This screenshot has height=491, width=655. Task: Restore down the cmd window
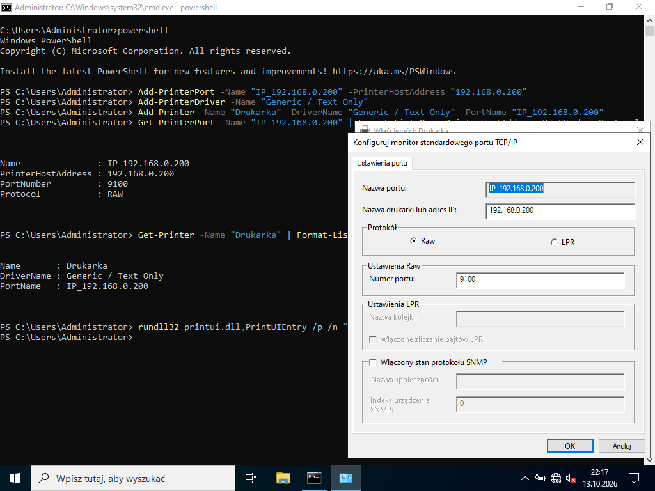[610, 7]
